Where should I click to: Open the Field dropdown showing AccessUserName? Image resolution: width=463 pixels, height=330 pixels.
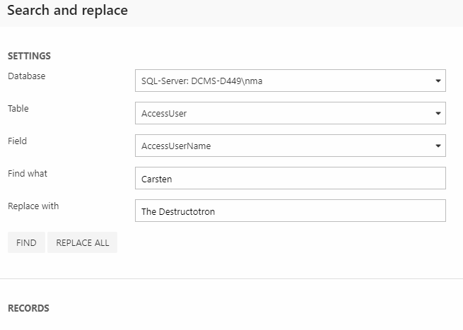283,146
